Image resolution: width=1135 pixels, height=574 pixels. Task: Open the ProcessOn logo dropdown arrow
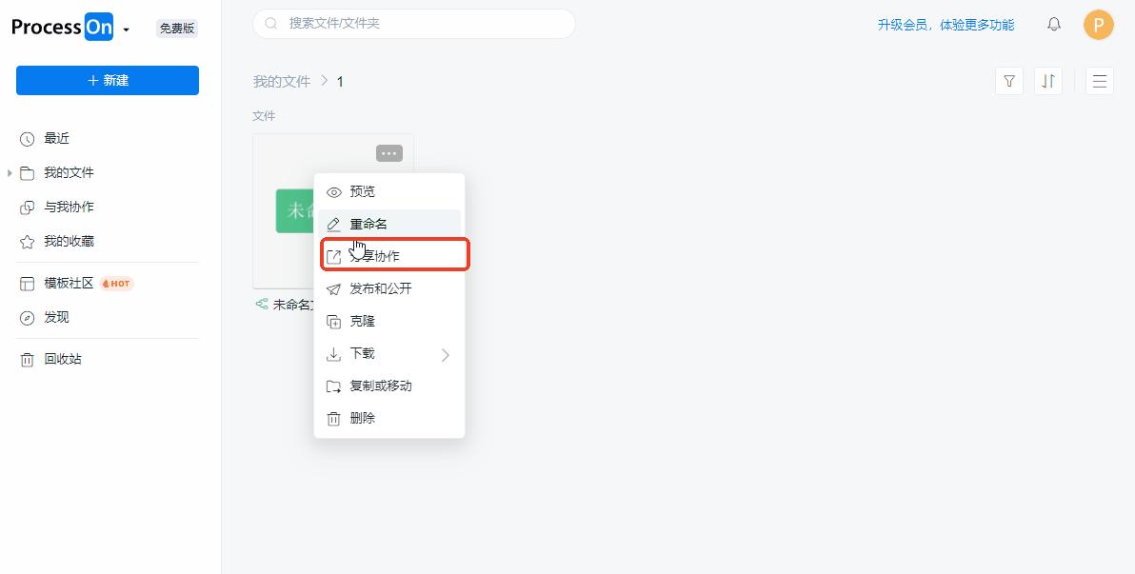[125, 29]
